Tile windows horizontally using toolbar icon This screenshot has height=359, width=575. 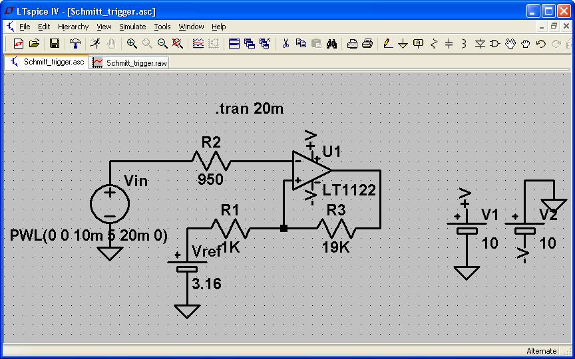tap(234, 44)
